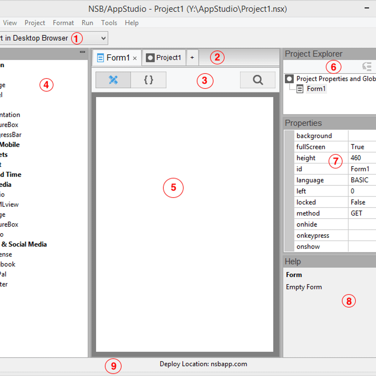
Task: Open the 'in Desktop Browser' run target dropdown
Action: click(x=103, y=38)
